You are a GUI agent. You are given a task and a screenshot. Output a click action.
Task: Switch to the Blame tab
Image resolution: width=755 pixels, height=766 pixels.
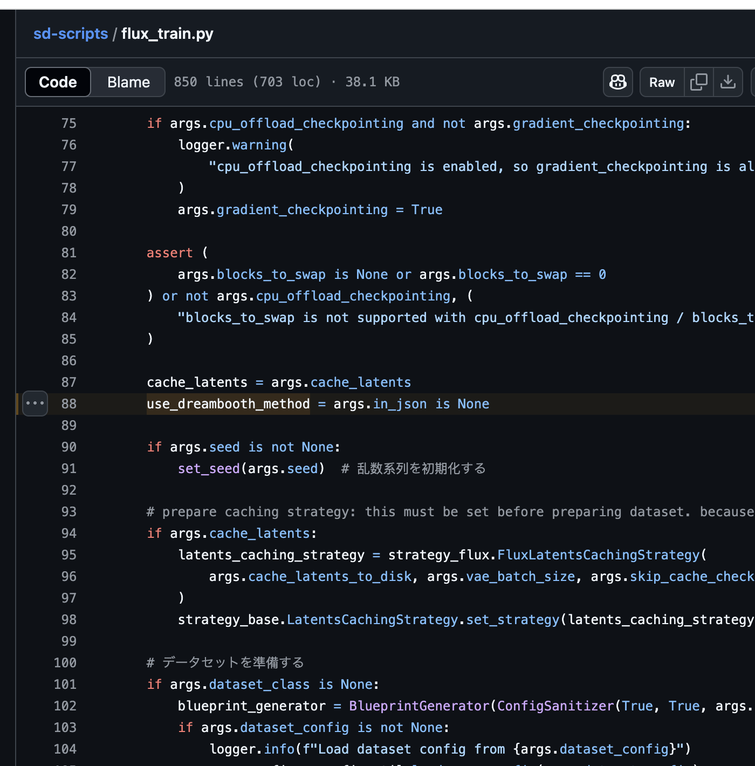point(128,82)
